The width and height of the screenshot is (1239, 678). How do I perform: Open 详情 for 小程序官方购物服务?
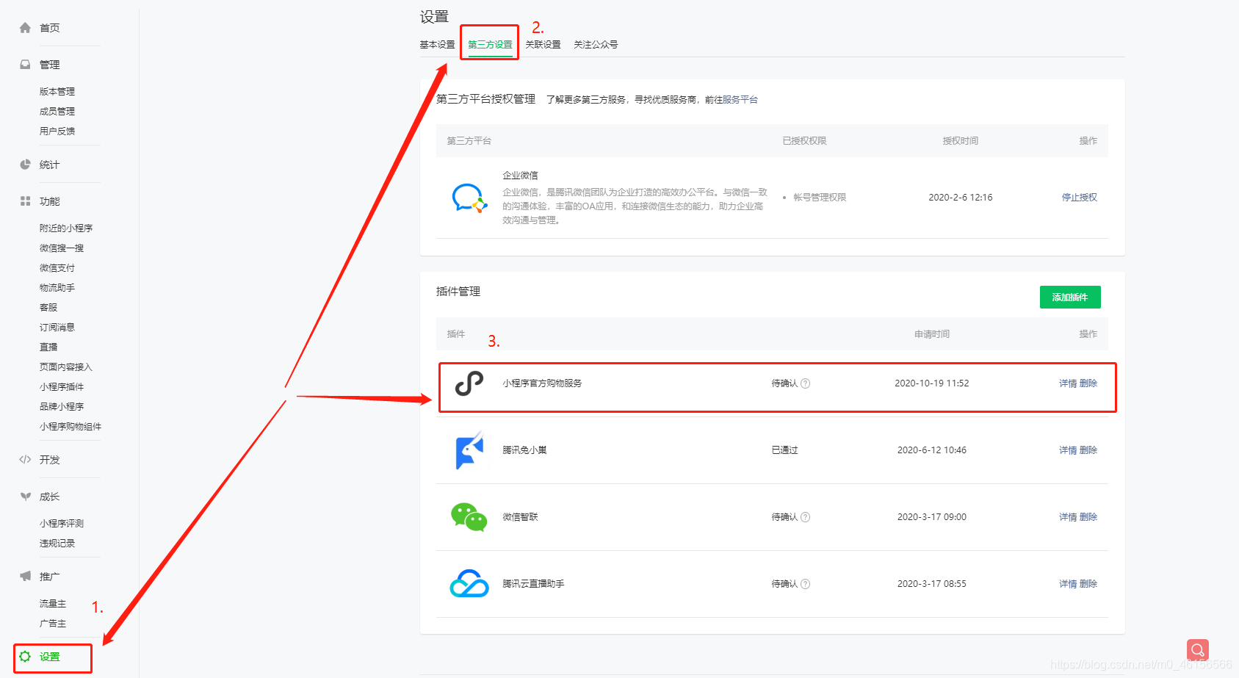[1068, 383]
